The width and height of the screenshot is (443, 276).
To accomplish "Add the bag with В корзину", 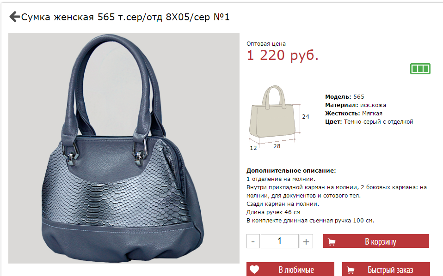I will pos(376,241).
